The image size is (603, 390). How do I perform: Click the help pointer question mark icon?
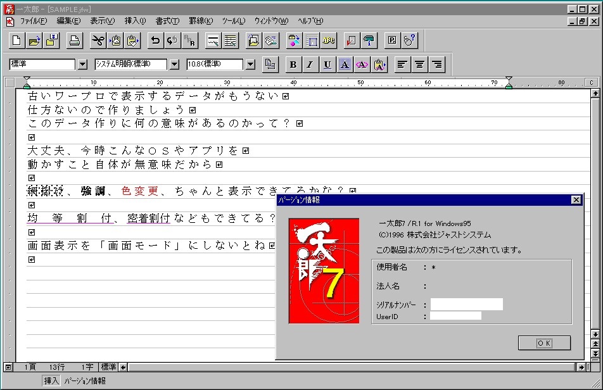click(409, 41)
